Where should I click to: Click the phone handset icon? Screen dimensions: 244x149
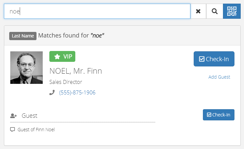tap(52, 92)
